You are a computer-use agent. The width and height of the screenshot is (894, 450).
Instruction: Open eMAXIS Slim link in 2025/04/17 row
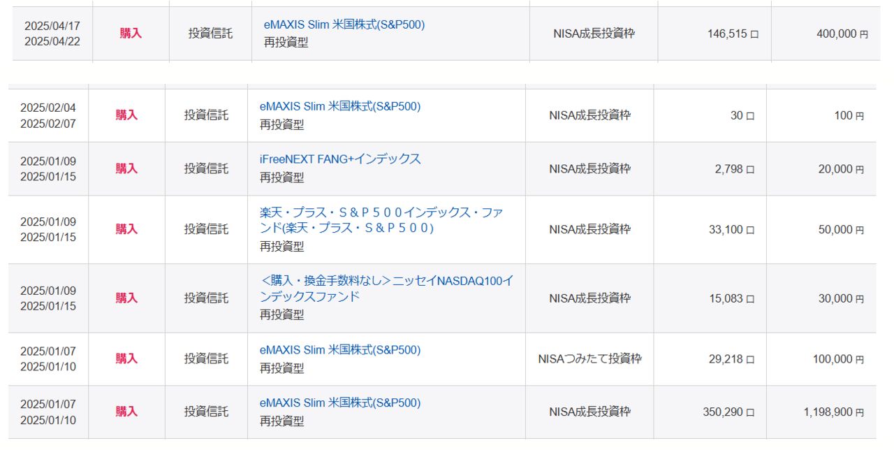tap(344, 24)
